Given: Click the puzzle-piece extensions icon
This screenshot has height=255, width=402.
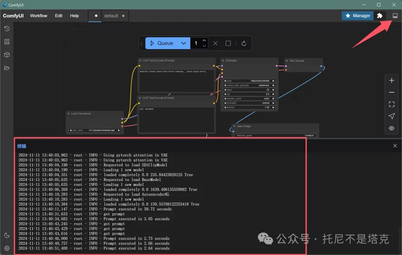Looking at the screenshot, I should (380, 16).
